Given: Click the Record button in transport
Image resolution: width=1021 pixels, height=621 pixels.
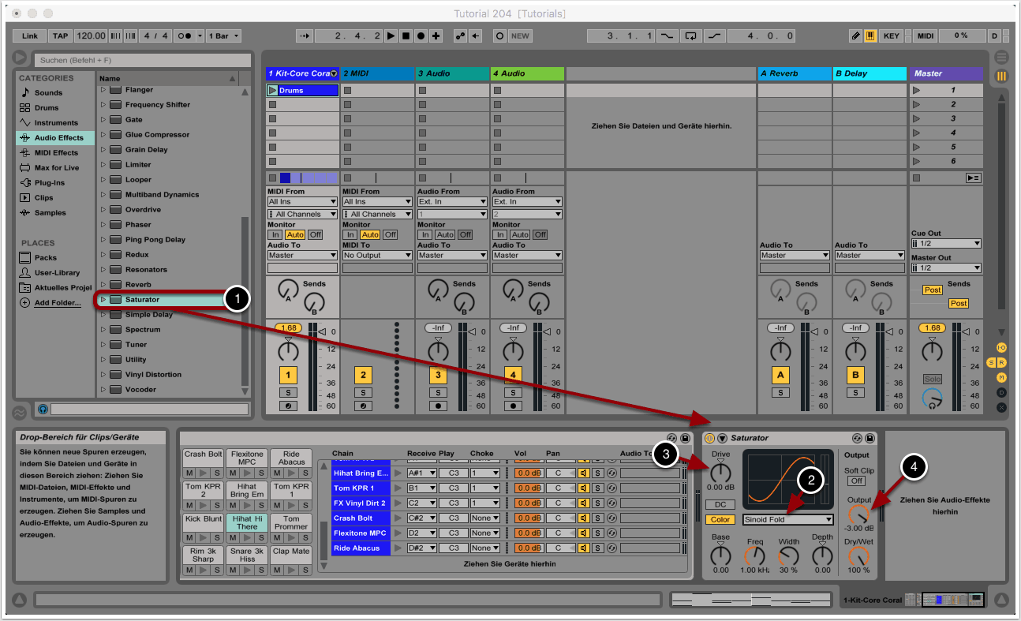Looking at the screenshot, I should click(x=421, y=36).
